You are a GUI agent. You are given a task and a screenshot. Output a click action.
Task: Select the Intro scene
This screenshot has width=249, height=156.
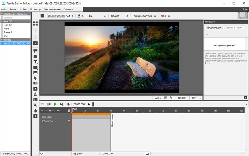click(x=6, y=29)
